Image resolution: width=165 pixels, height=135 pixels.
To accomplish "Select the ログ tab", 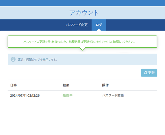I will point(99,25).
